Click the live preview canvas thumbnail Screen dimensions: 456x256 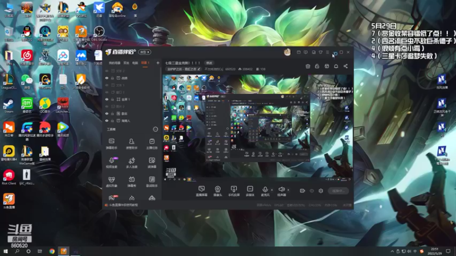[x=258, y=128]
